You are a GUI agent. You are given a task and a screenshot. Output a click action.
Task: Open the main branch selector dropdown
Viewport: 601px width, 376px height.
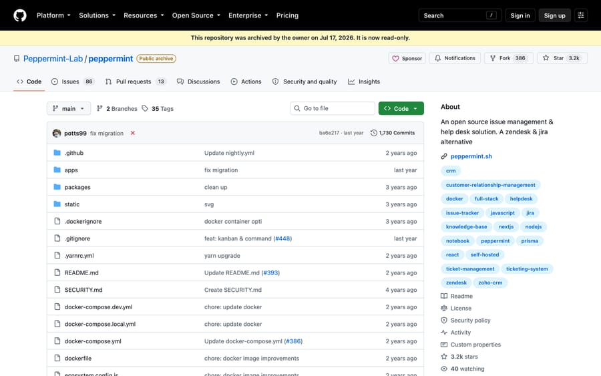[x=69, y=108]
